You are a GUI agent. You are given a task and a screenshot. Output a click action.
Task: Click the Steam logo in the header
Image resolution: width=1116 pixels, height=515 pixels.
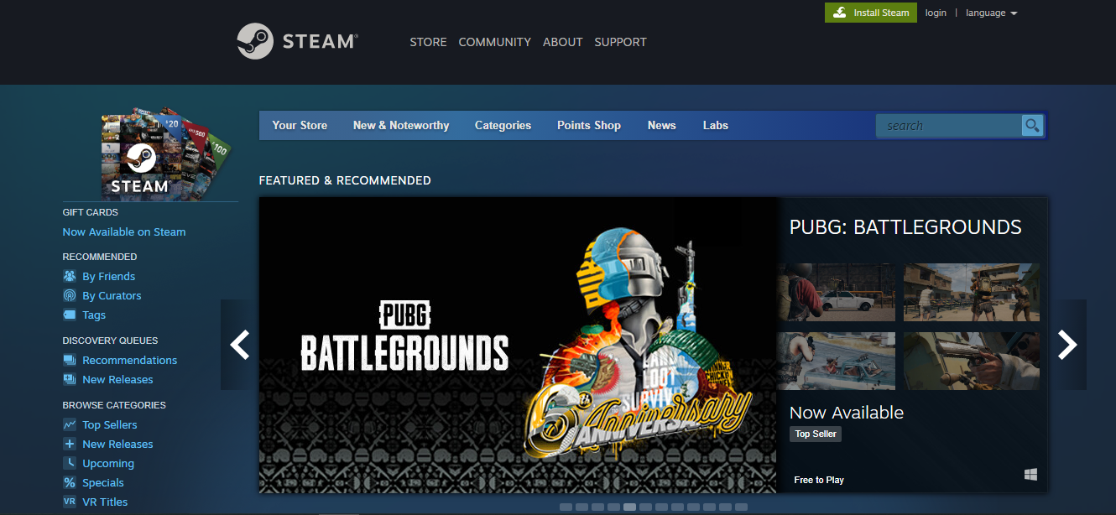(x=297, y=41)
